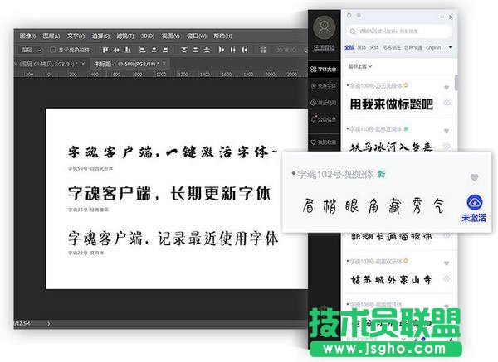Select the English font category tab
This screenshot has width=498, height=362.
click(433, 47)
